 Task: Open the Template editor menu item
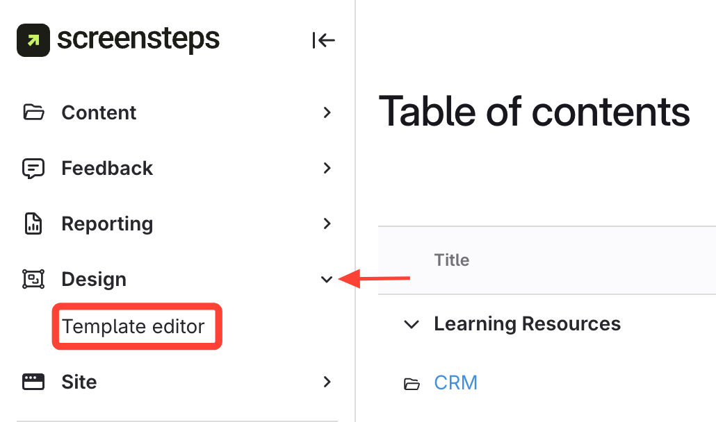(x=133, y=326)
